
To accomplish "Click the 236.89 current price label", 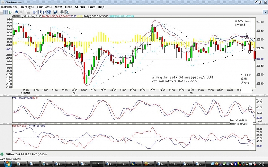I will tap(260, 59).
